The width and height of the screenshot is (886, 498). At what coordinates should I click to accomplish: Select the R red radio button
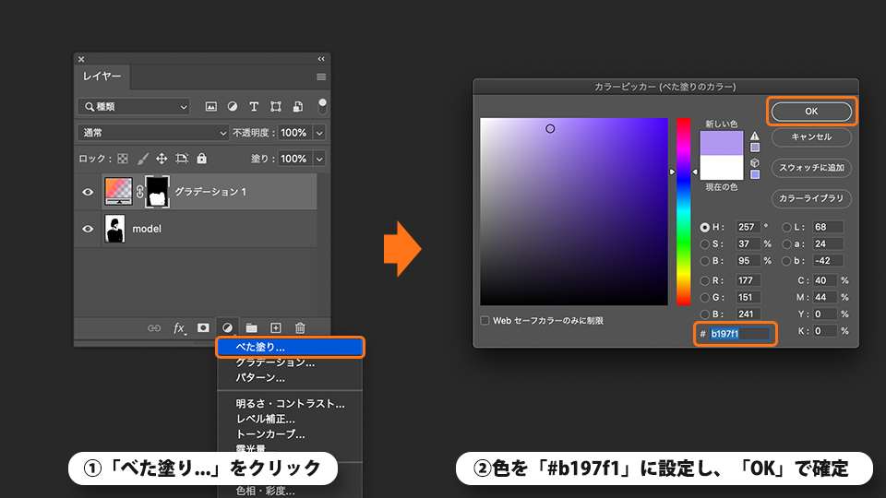704,280
